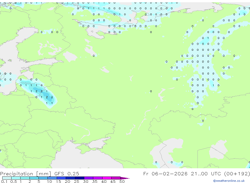Click the '50' legend scale label
The width and height of the screenshot is (250, 183).
122,182
